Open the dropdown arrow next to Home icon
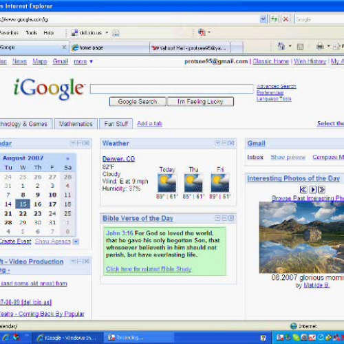 pyautogui.click(x=290, y=46)
